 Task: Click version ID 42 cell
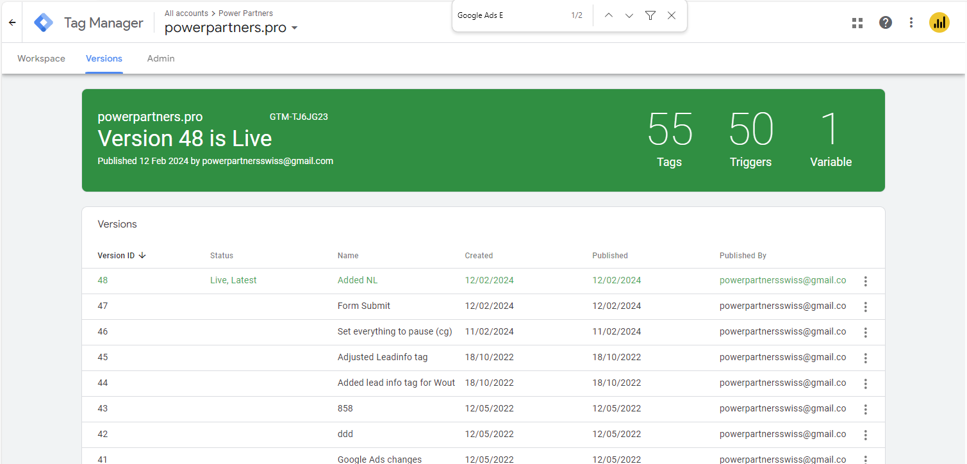pyautogui.click(x=103, y=434)
